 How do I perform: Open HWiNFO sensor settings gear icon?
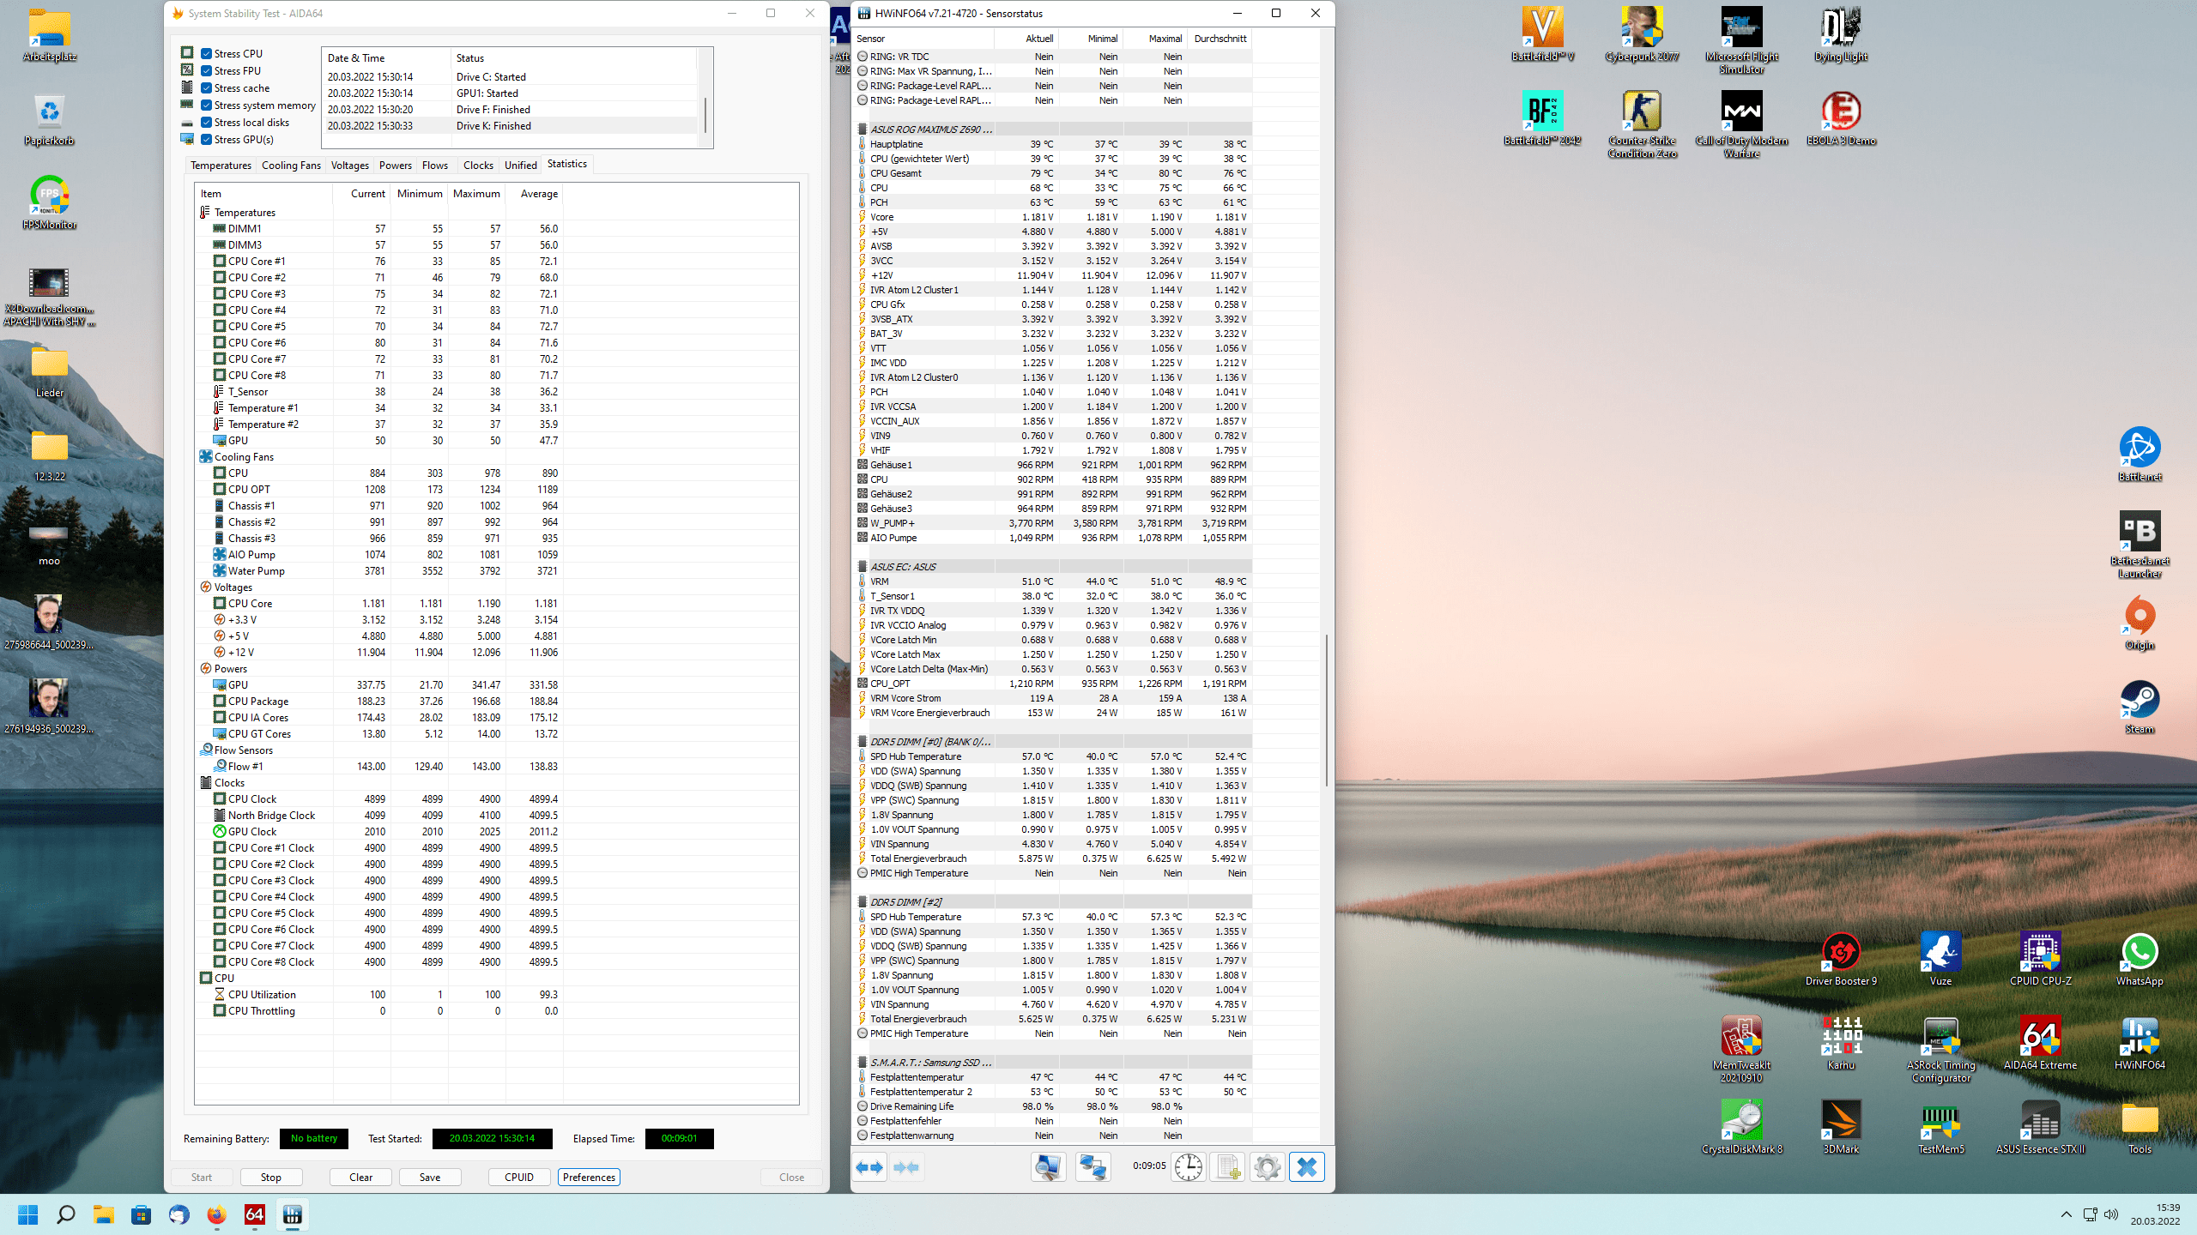coord(1267,1167)
